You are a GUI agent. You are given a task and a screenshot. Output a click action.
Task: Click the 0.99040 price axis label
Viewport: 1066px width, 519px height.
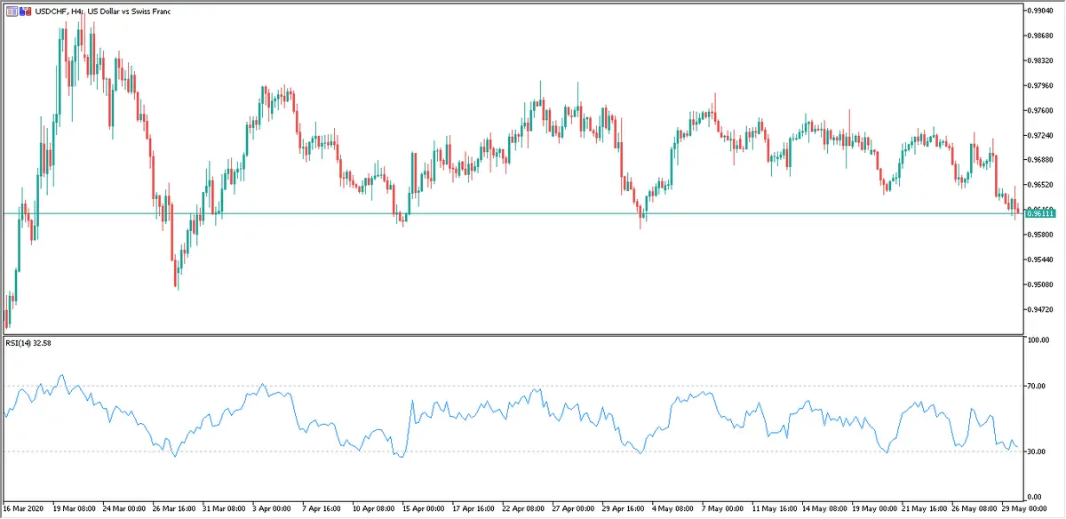(x=1042, y=11)
